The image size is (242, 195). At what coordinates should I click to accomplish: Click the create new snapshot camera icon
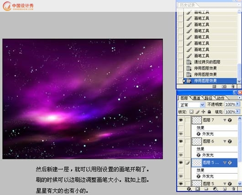[x=224, y=86]
